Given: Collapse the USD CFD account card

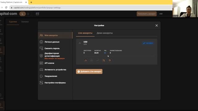Looking at the screenshot, I should [x=80, y=43].
